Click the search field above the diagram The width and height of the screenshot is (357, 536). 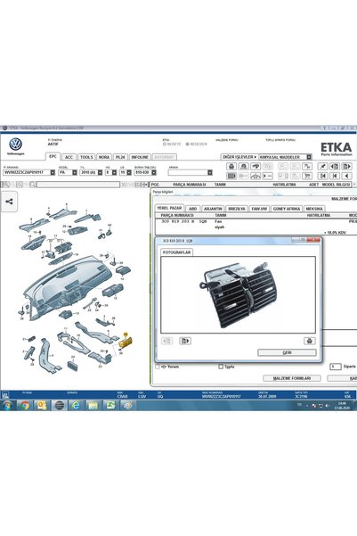78,185
